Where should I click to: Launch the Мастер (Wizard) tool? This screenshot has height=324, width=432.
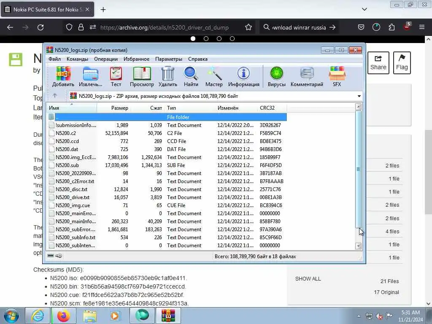[x=214, y=76]
